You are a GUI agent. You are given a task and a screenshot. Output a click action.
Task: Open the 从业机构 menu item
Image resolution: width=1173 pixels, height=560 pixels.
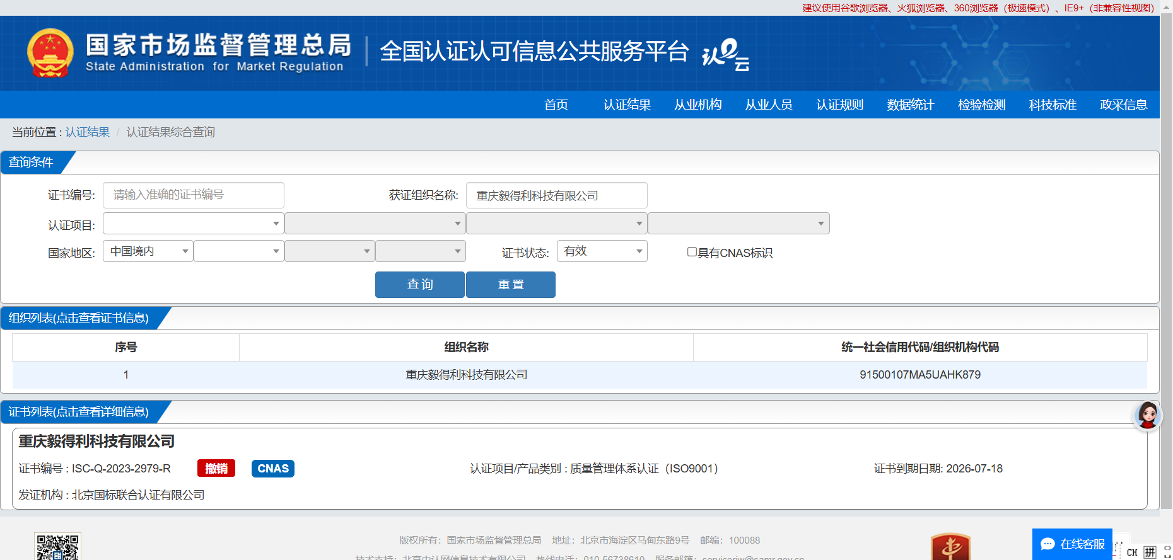697,105
